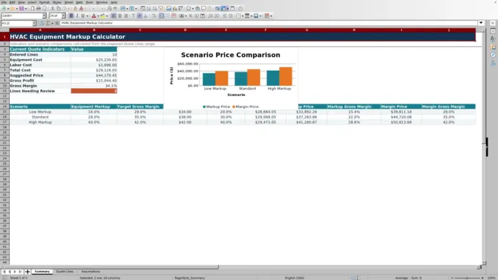The width and height of the screenshot is (498, 280).
Task: Click the Clone Formatting paintbrush icon
Action: (x=75, y=8)
